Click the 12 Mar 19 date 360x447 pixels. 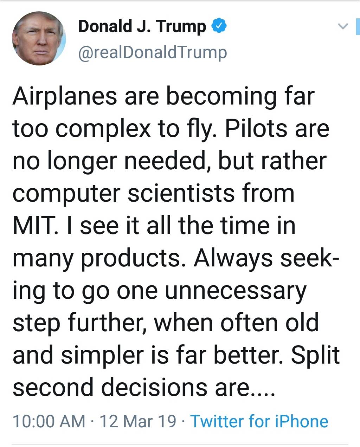138,421
